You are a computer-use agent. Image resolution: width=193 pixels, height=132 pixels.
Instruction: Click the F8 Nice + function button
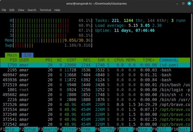143,129
